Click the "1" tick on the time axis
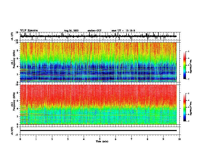The image size is (202, 156). (36, 139)
